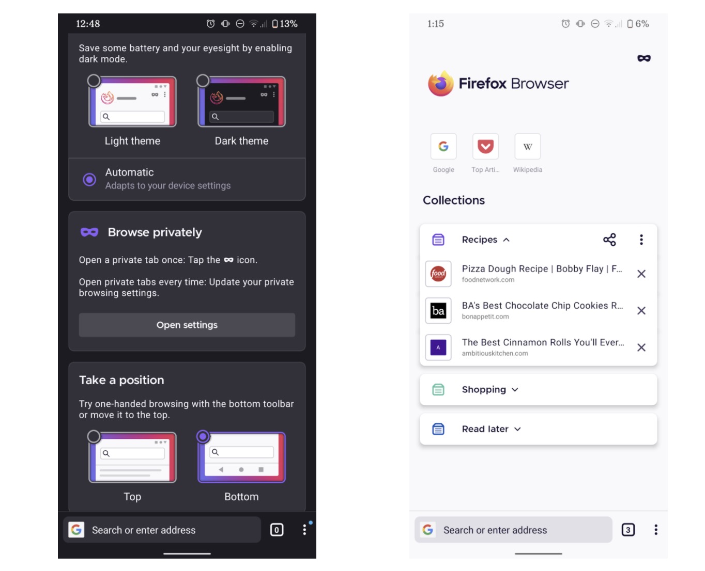Open tab counter showing 0 tabs
The image size is (705, 571).
click(x=277, y=530)
